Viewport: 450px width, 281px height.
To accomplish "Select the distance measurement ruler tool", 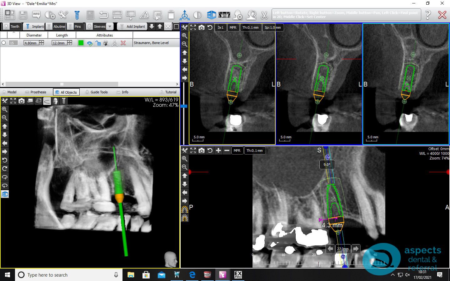I will point(117,15).
